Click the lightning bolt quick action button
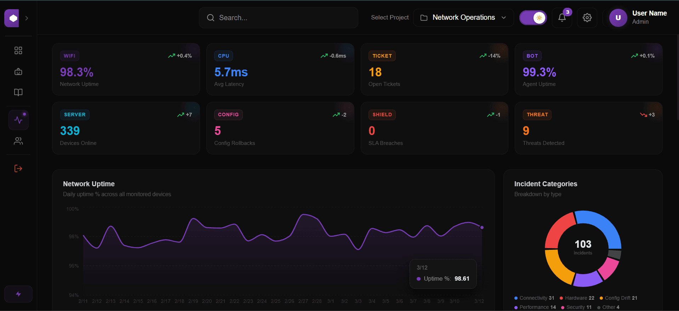Image resolution: width=679 pixels, height=311 pixels. point(18,294)
